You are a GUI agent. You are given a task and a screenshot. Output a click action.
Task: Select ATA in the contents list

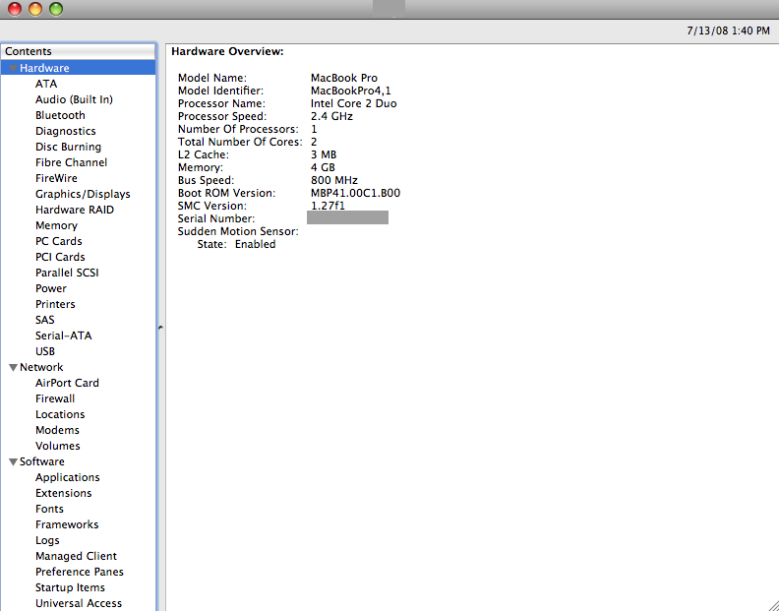coord(46,84)
